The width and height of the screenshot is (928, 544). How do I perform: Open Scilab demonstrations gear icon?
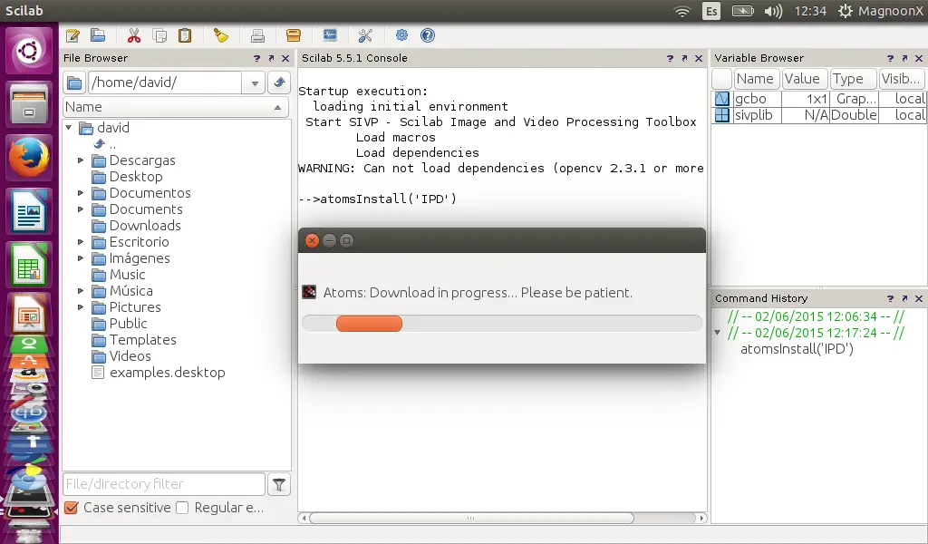click(x=401, y=35)
